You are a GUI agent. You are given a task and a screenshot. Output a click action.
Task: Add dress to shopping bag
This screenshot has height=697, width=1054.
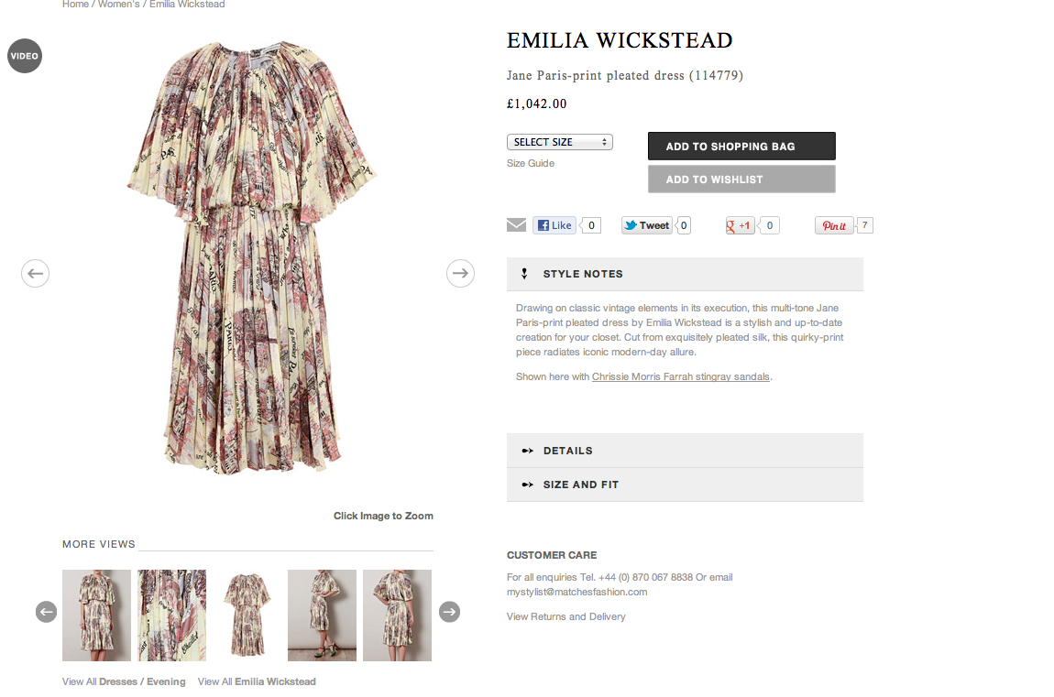(741, 147)
